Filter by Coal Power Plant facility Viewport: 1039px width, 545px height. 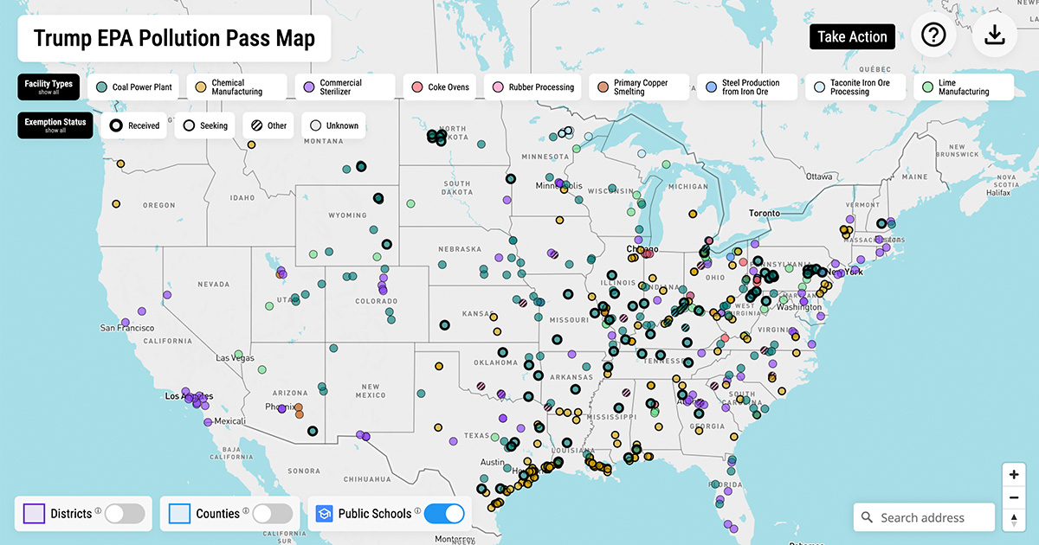(134, 87)
